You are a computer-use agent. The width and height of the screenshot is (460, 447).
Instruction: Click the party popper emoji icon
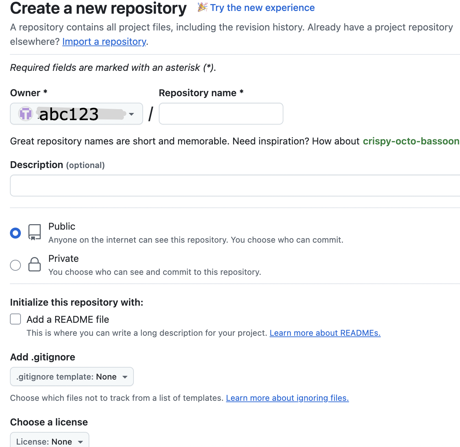(x=203, y=7)
